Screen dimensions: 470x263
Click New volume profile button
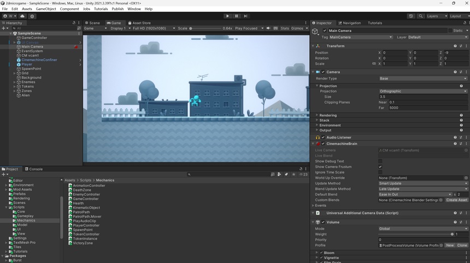[x=450, y=246]
